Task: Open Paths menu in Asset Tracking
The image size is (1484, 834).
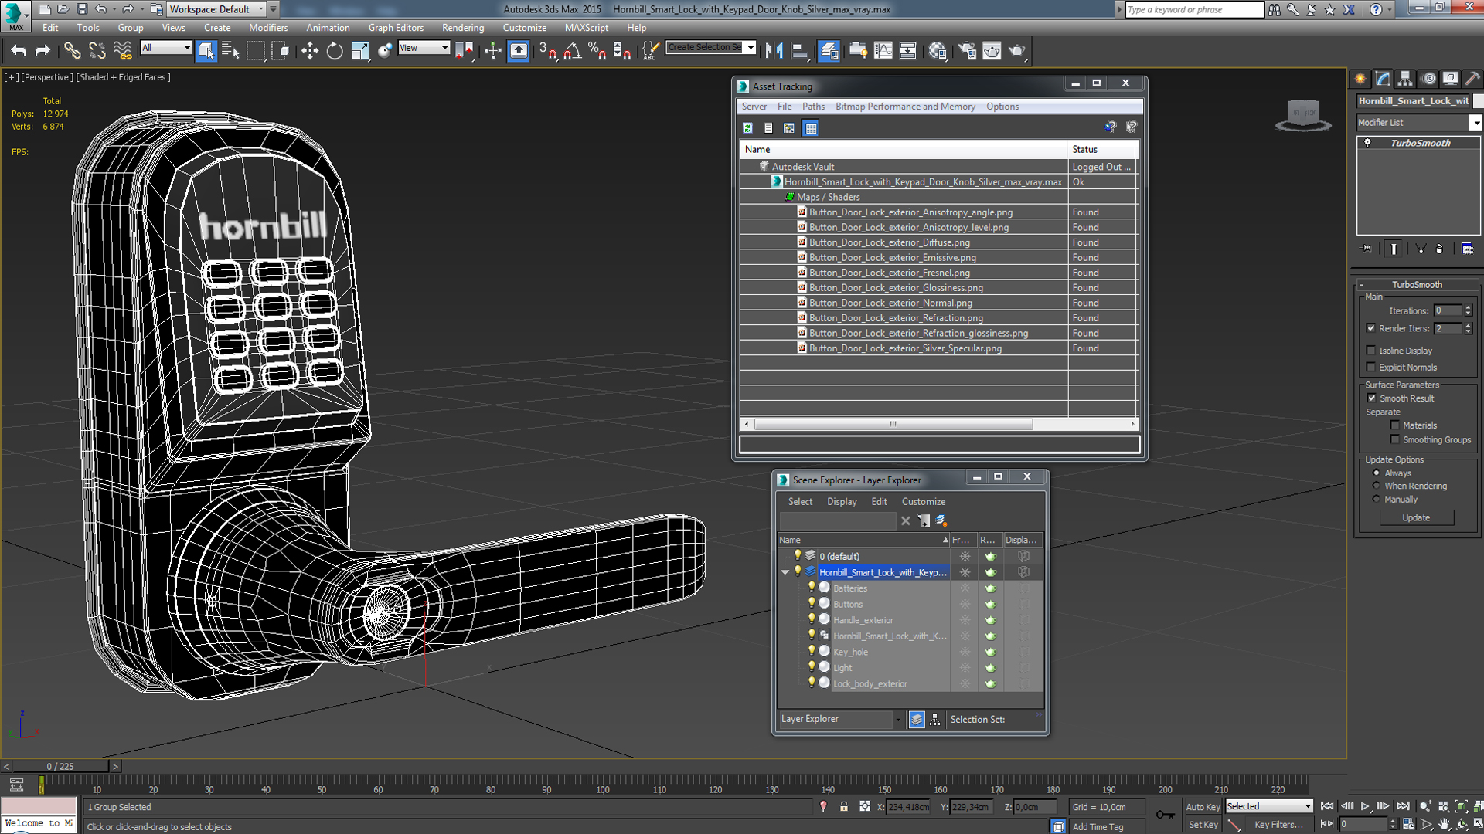Action: pos(813,107)
